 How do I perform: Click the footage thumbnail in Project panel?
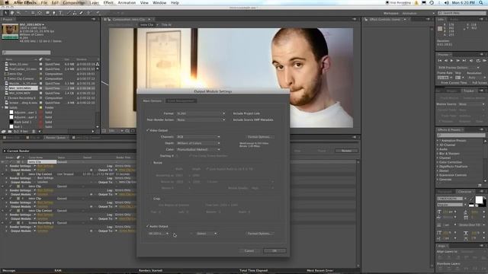tap(10, 32)
